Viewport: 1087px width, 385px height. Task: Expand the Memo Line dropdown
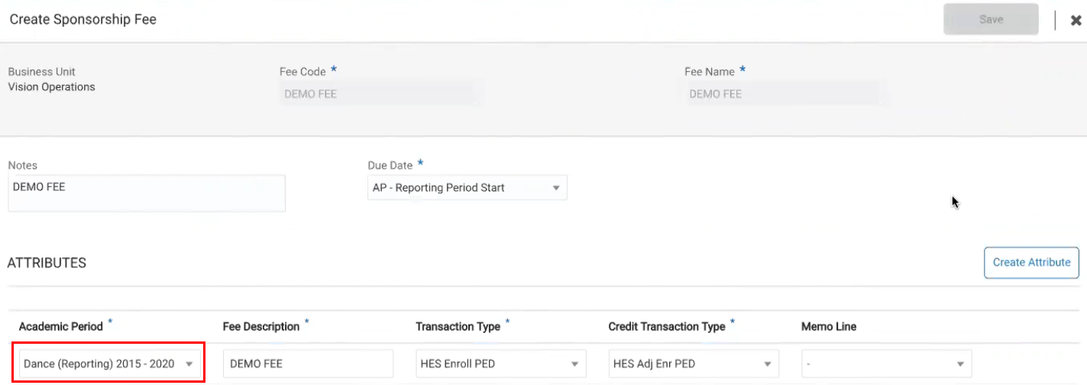coord(886,364)
